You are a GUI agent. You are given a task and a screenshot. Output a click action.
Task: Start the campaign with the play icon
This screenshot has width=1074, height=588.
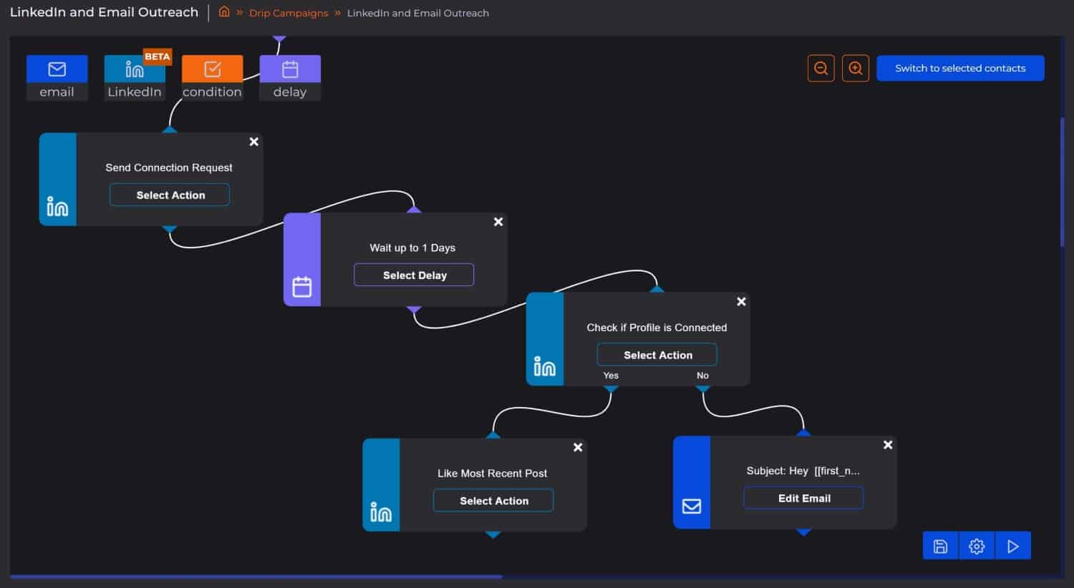[1012, 547]
